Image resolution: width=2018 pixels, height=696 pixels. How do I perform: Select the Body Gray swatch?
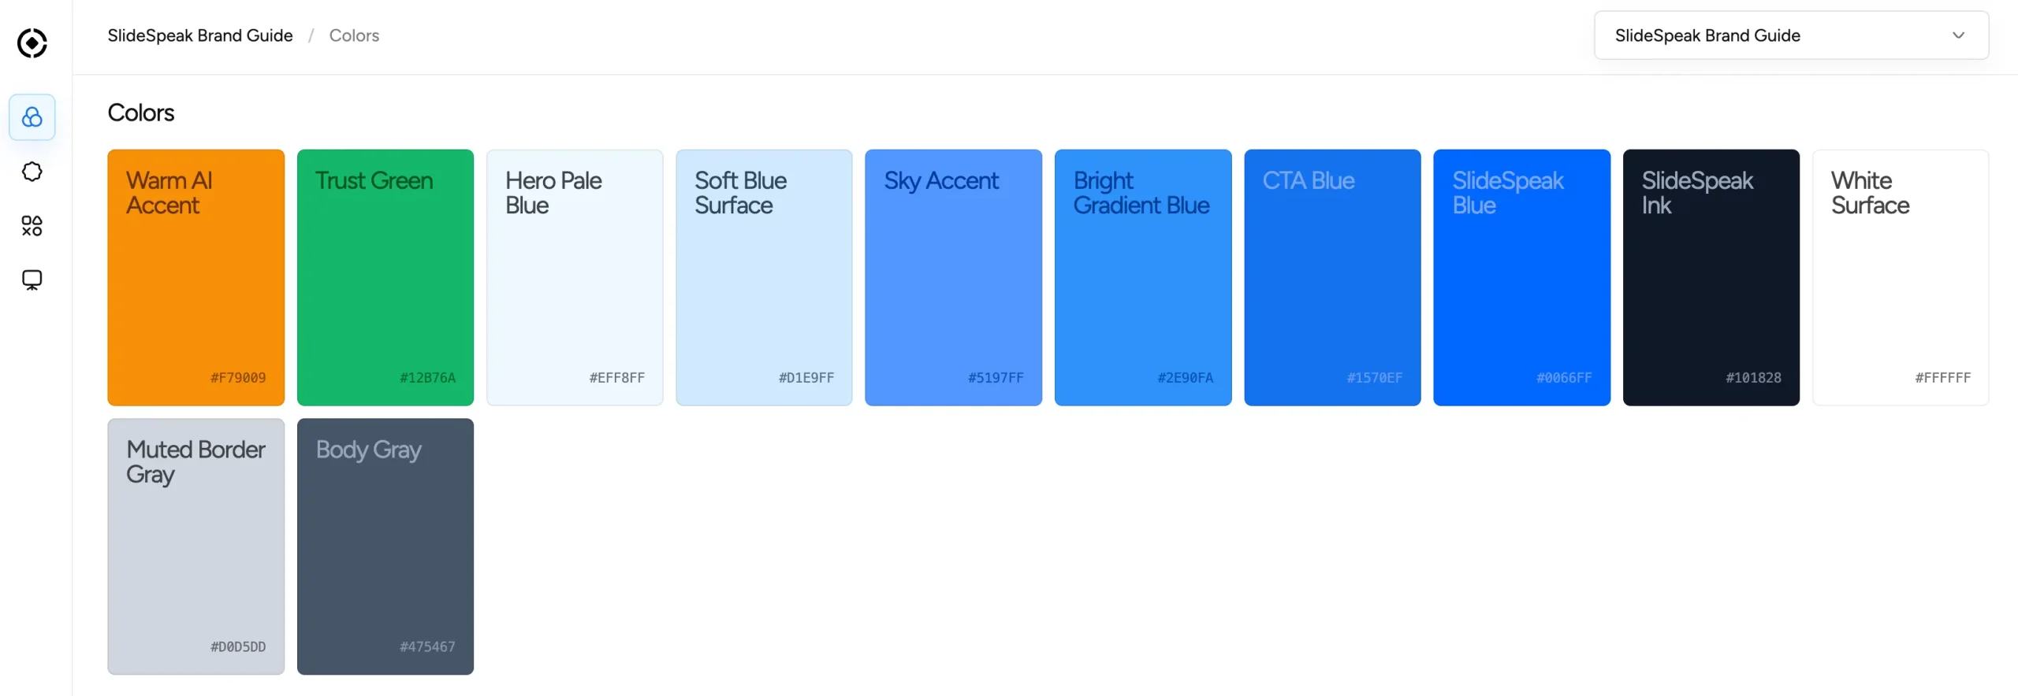tap(385, 546)
